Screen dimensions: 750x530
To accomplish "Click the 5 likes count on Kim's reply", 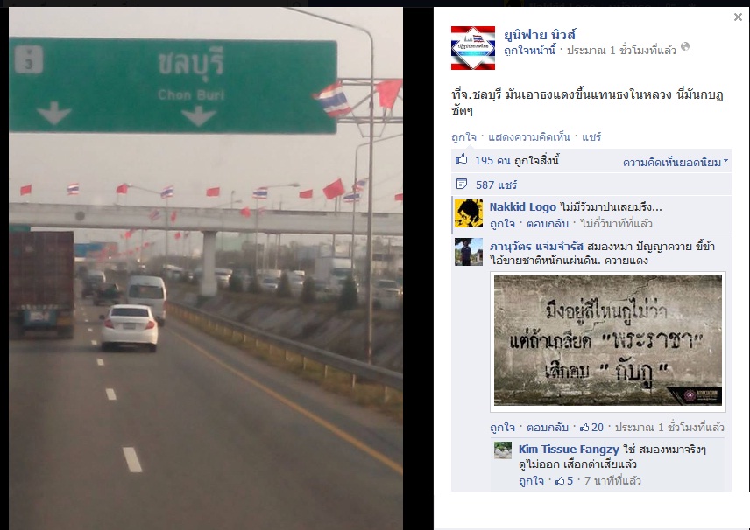I will (564, 481).
